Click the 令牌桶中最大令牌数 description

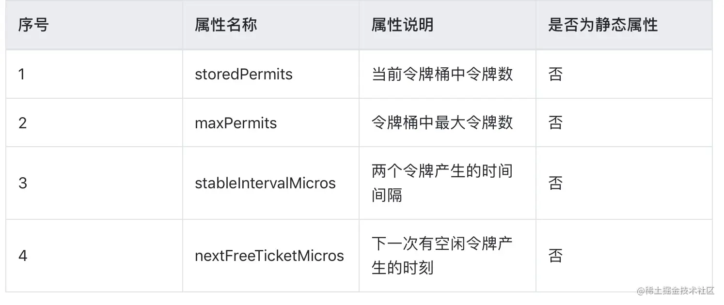tap(442, 123)
